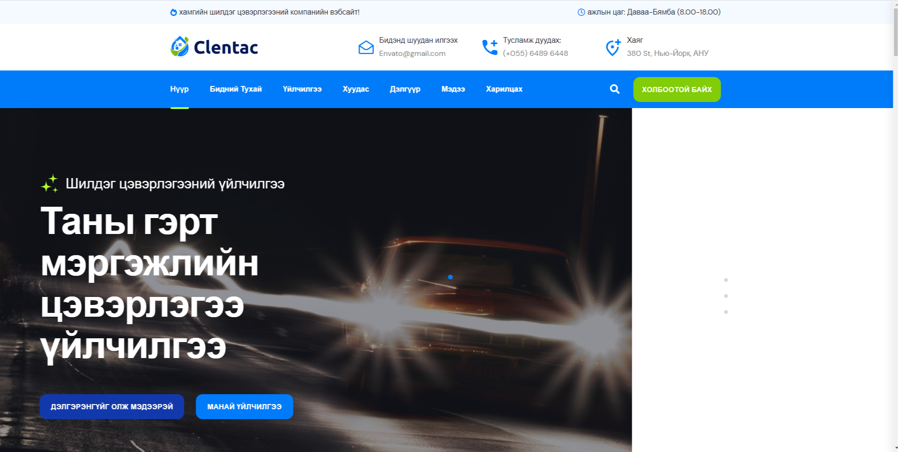The width and height of the screenshot is (898, 452).
Task: Select the second slider pagination dot
Action: point(726,296)
